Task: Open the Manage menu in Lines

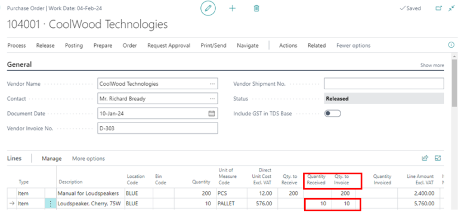Action: pyautogui.click(x=52, y=158)
